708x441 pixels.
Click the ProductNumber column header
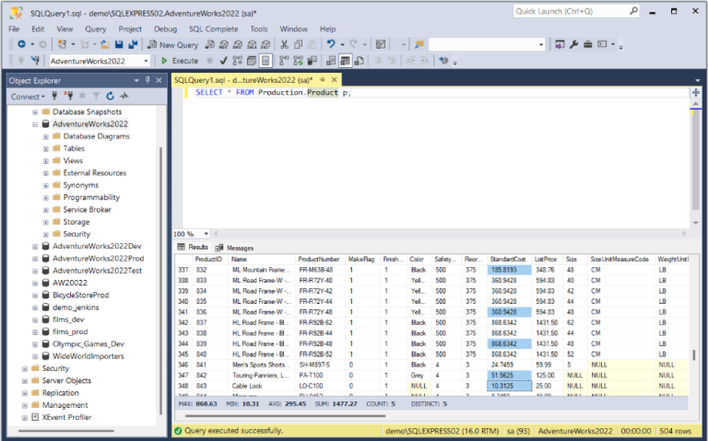click(x=319, y=260)
